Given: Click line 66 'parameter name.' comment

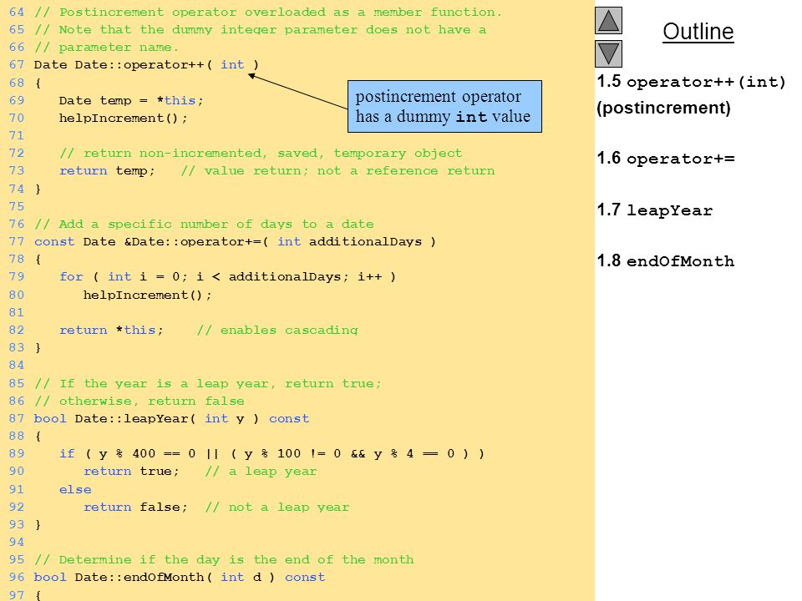Looking at the screenshot, I should pyautogui.click(x=106, y=47).
